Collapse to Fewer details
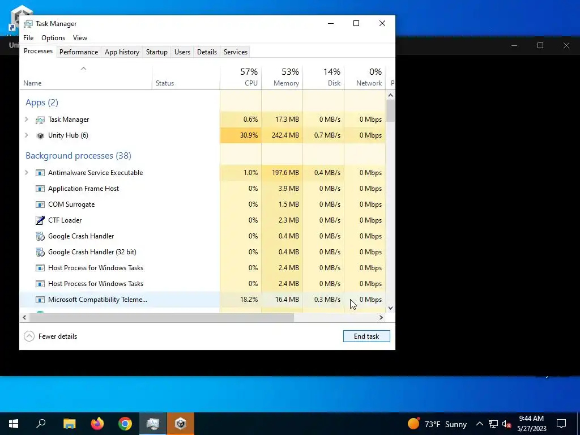The height and width of the screenshot is (435, 580). 50,336
